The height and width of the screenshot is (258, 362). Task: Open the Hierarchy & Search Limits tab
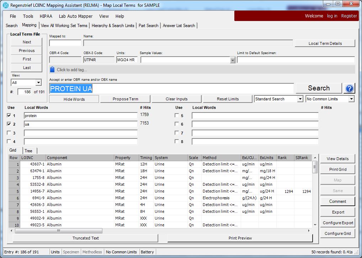click(113, 26)
